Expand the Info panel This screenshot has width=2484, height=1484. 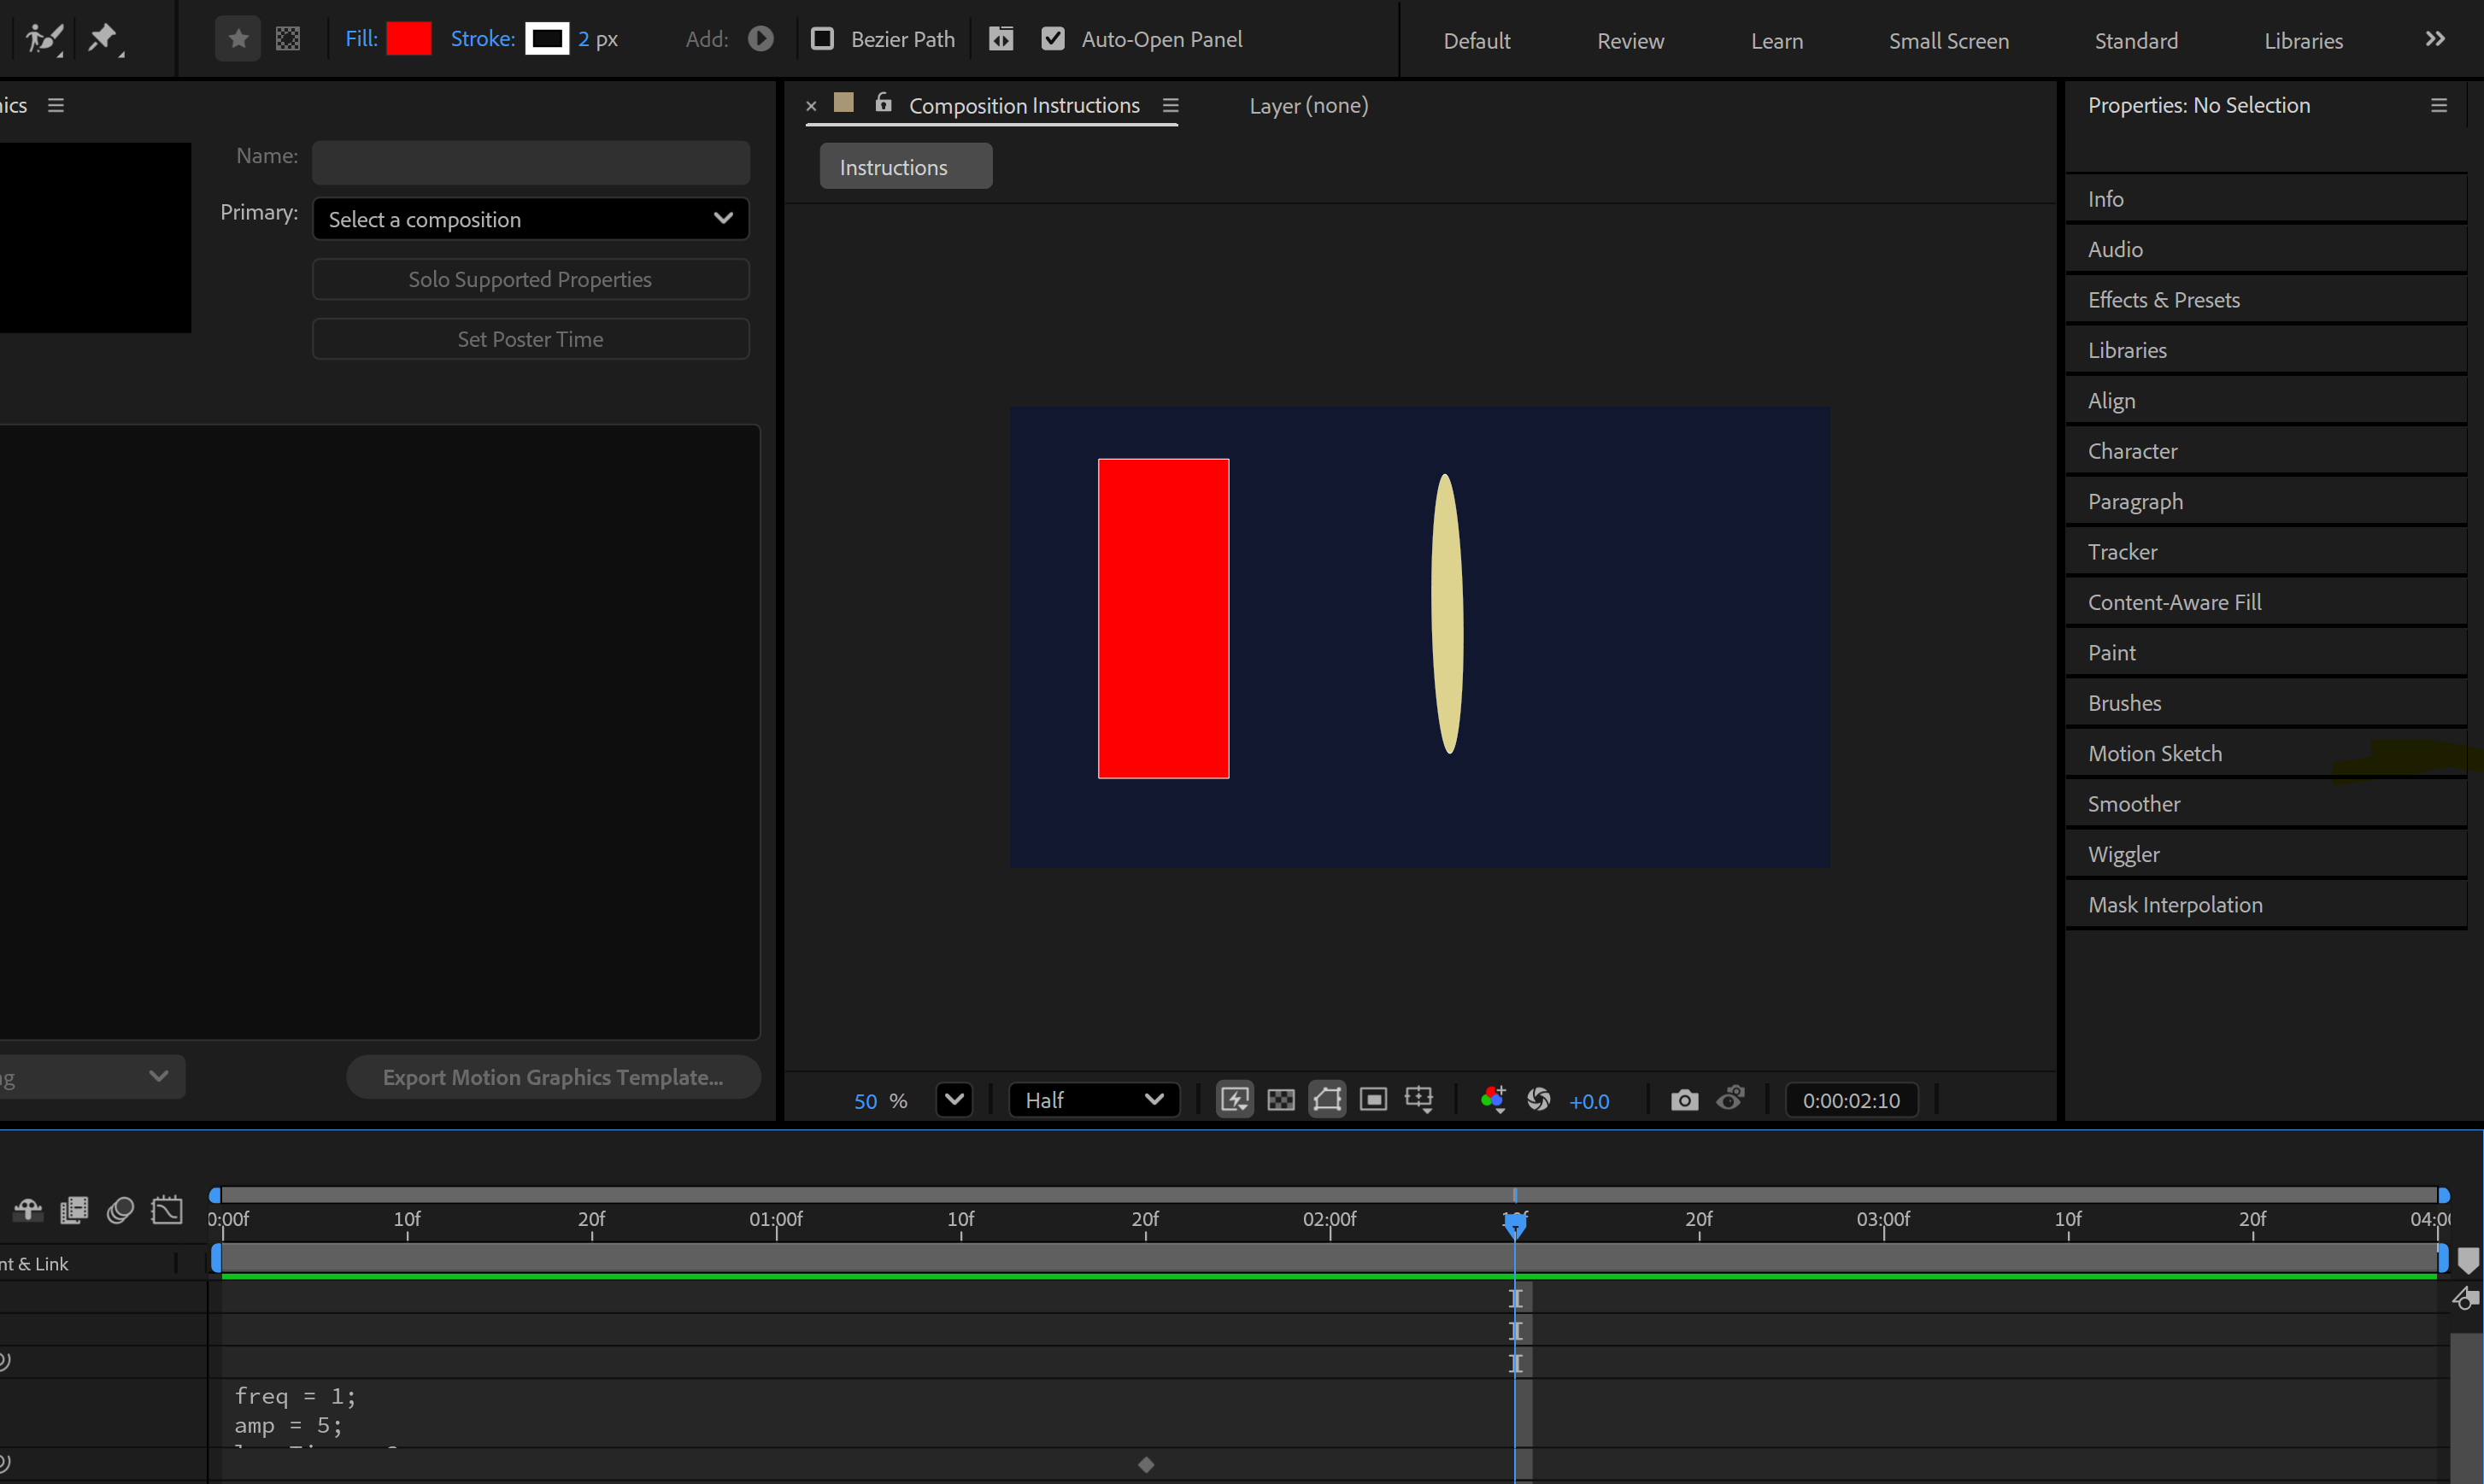pos(2266,199)
